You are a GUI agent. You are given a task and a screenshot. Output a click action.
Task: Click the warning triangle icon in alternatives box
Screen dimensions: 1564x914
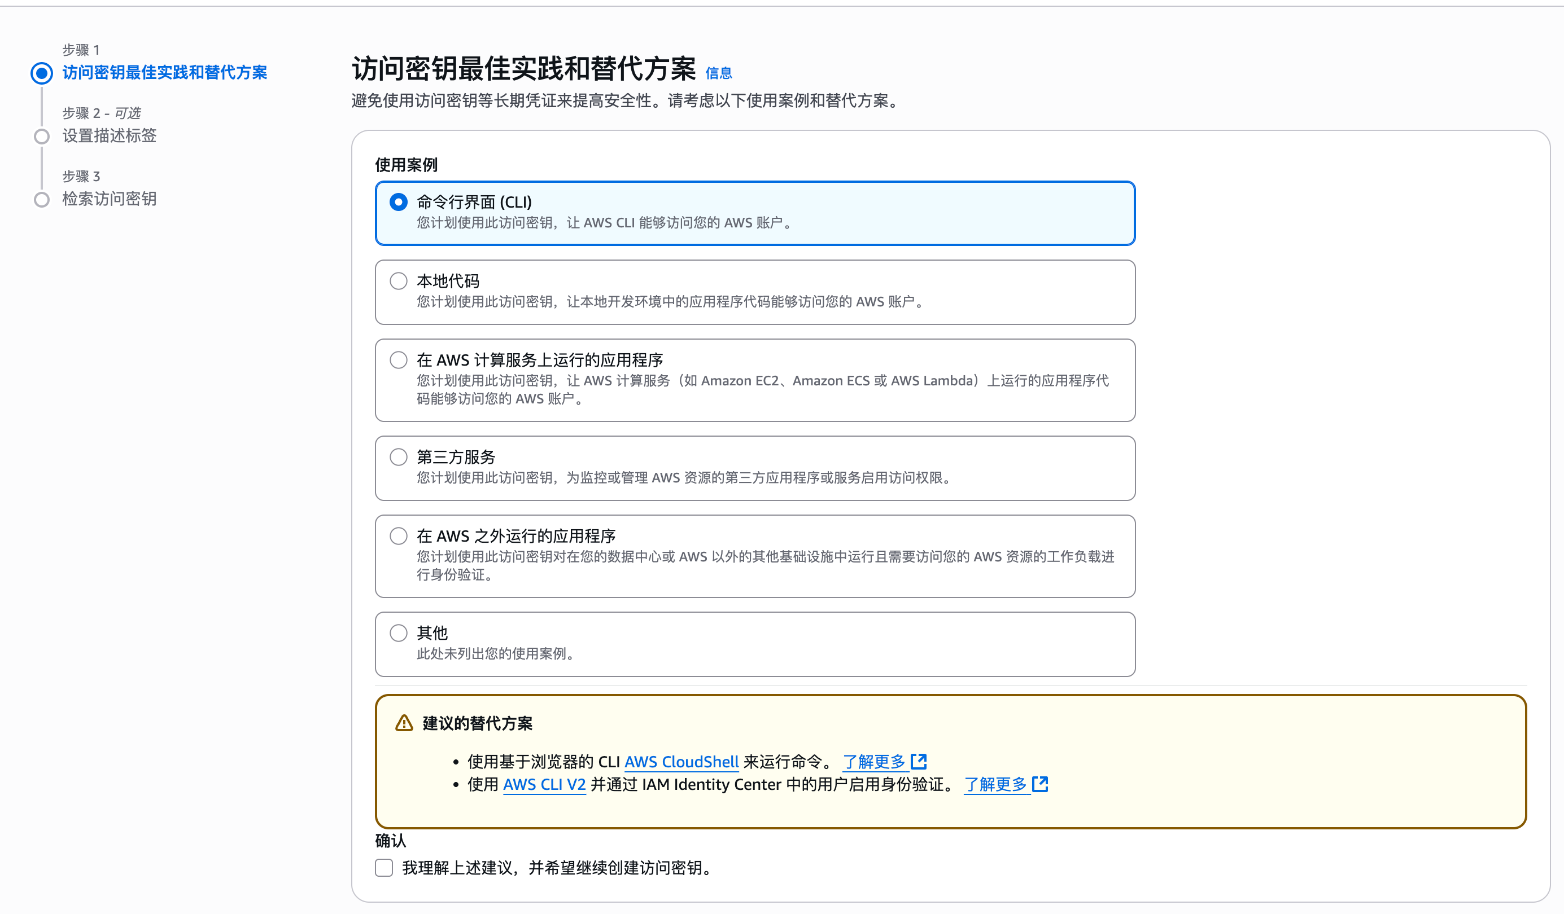(404, 723)
